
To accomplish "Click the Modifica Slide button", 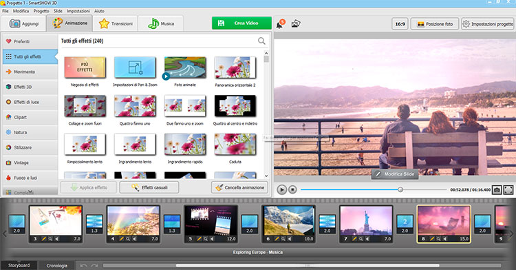I will (395, 174).
